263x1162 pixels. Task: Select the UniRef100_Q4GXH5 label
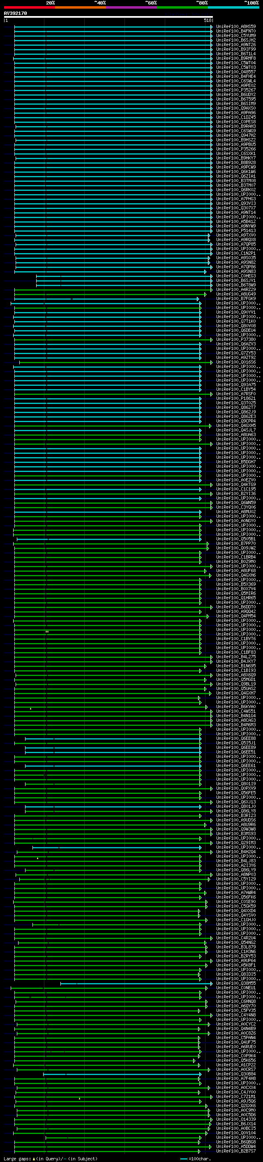tap(236, 425)
